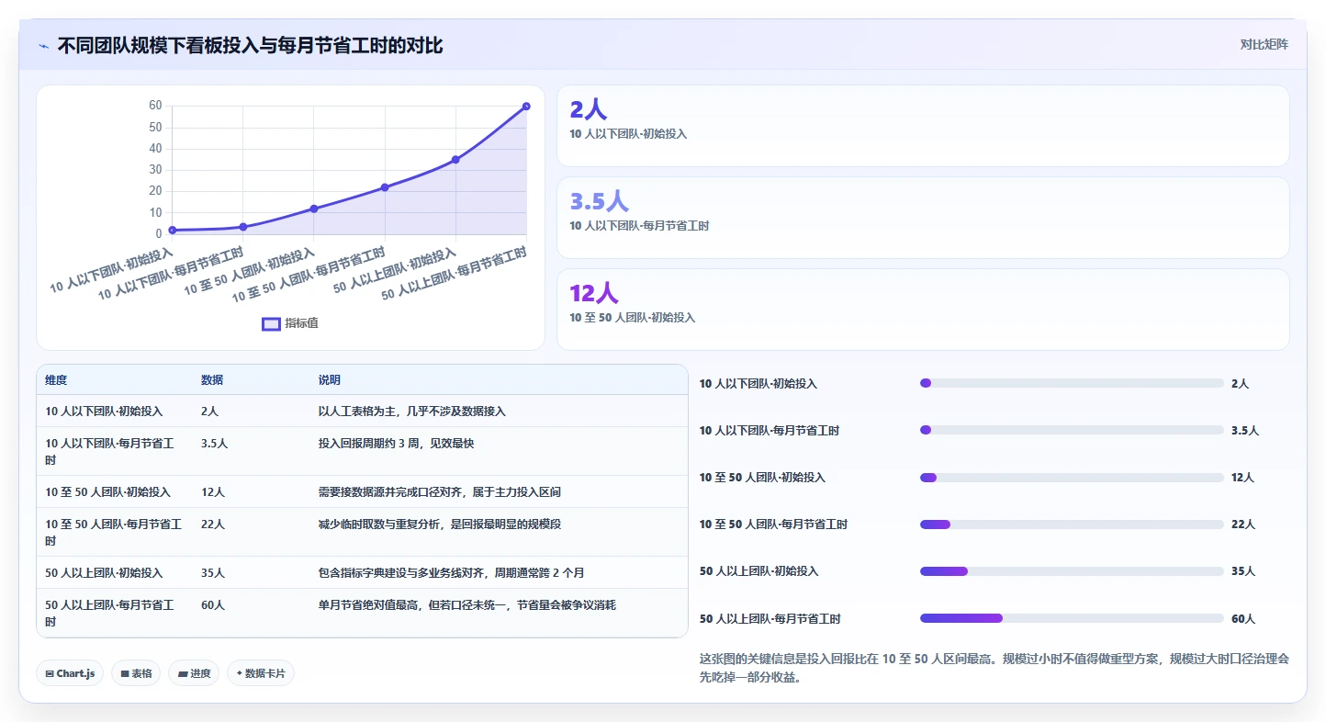Click the 表格 chip
Screen dimensions: 1326x722
coord(136,673)
